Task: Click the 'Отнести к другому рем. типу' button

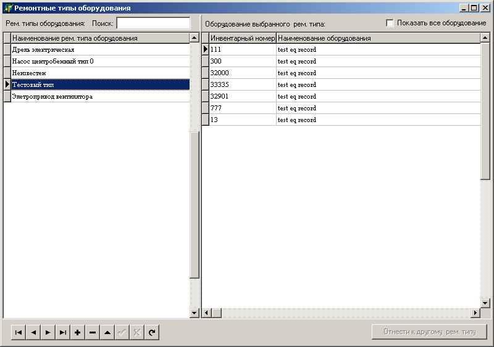Action: pyautogui.click(x=429, y=332)
